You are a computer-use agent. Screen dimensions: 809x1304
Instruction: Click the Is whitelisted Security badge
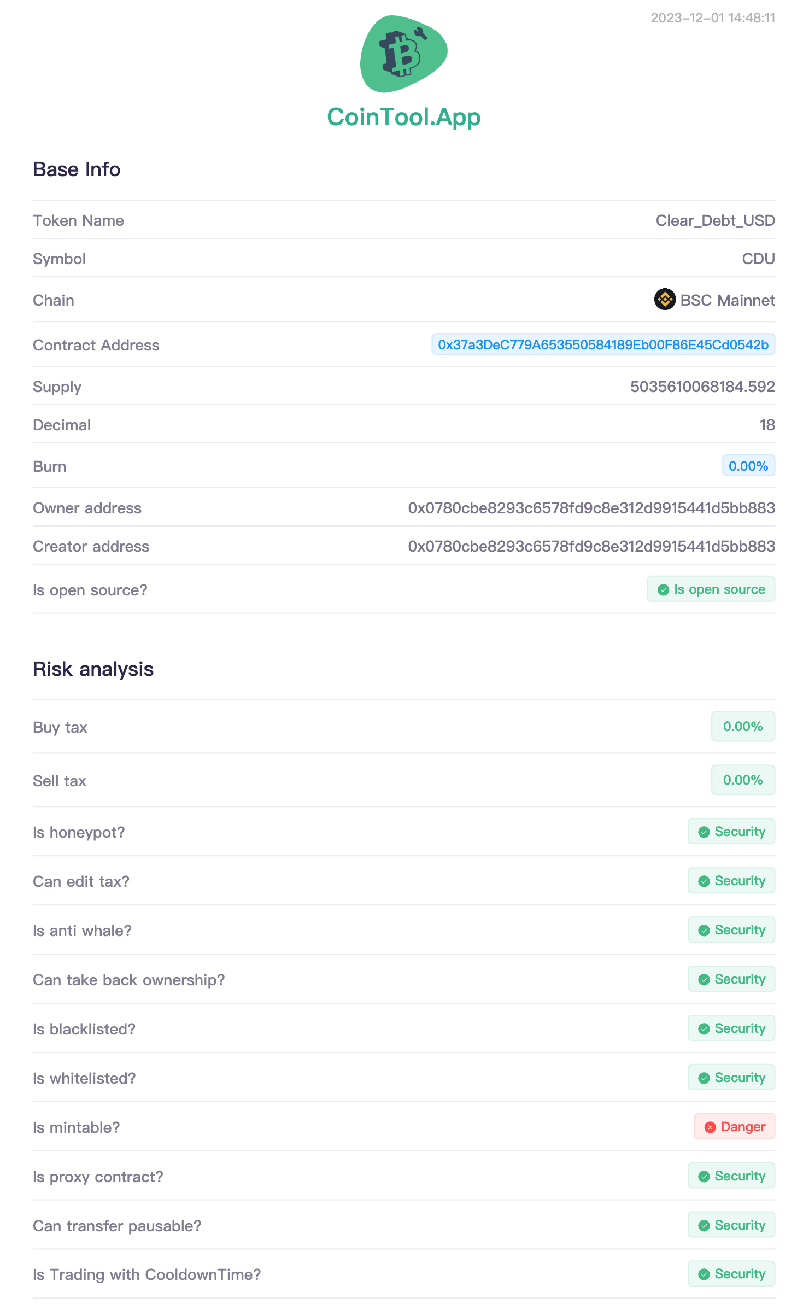(731, 1078)
